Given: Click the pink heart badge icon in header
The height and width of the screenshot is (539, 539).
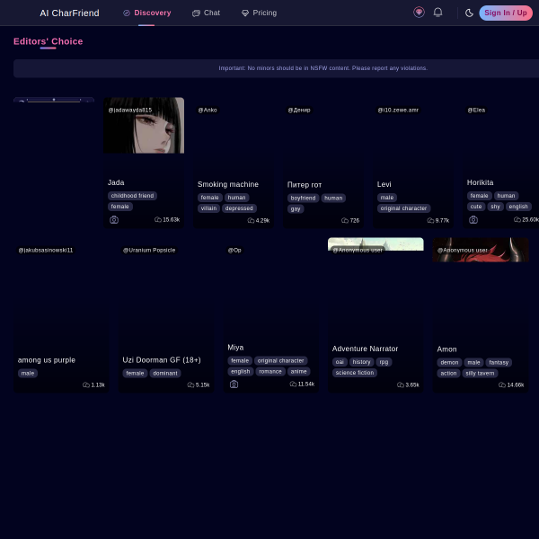Looking at the screenshot, I should click(x=419, y=13).
